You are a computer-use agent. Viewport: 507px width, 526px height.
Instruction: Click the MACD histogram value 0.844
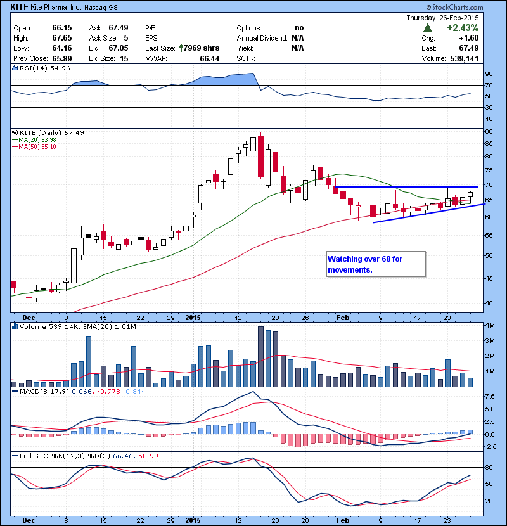click(135, 391)
